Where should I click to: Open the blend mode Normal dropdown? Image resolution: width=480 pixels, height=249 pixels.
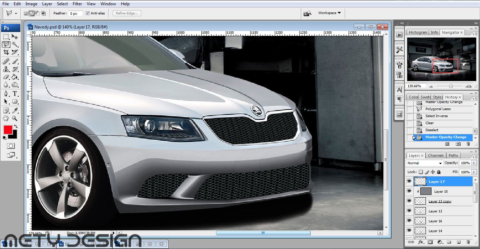(x=424, y=163)
